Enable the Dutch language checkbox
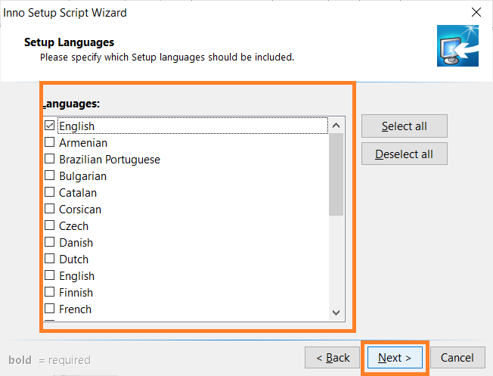Screen dimensions: 493x376 pyautogui.click(x=50, y=259)
